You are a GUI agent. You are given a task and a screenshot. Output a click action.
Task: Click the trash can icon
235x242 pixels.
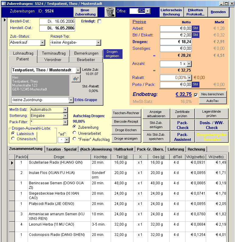pyautogui.click(x=110, y=12)
